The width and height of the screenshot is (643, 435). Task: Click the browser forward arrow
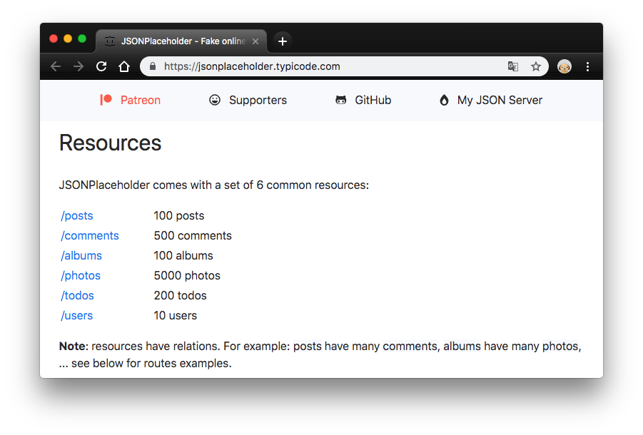click(79, 66)
